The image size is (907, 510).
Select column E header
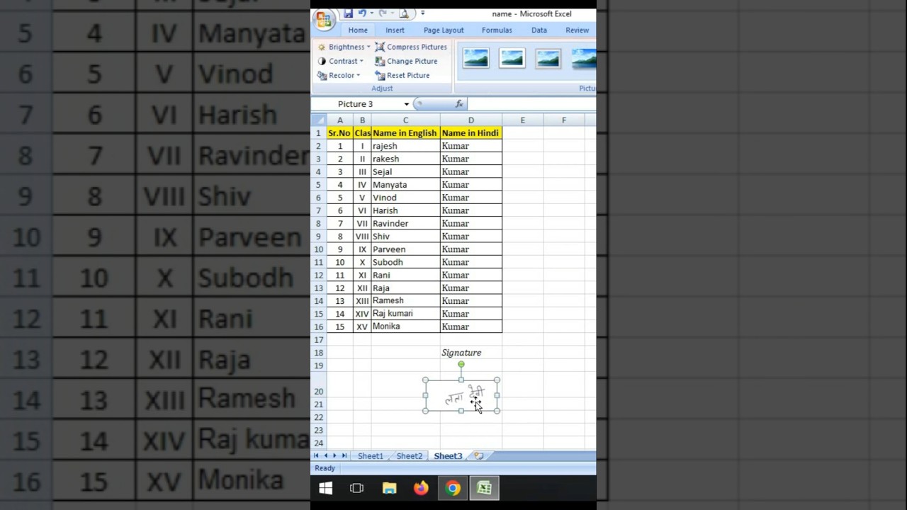click(x=523, y=120)
